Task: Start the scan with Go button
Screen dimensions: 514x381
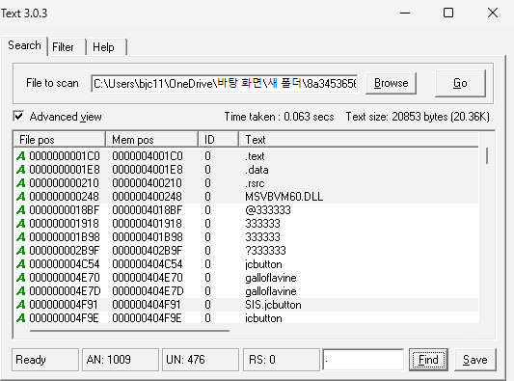Action: coord(460,83)
